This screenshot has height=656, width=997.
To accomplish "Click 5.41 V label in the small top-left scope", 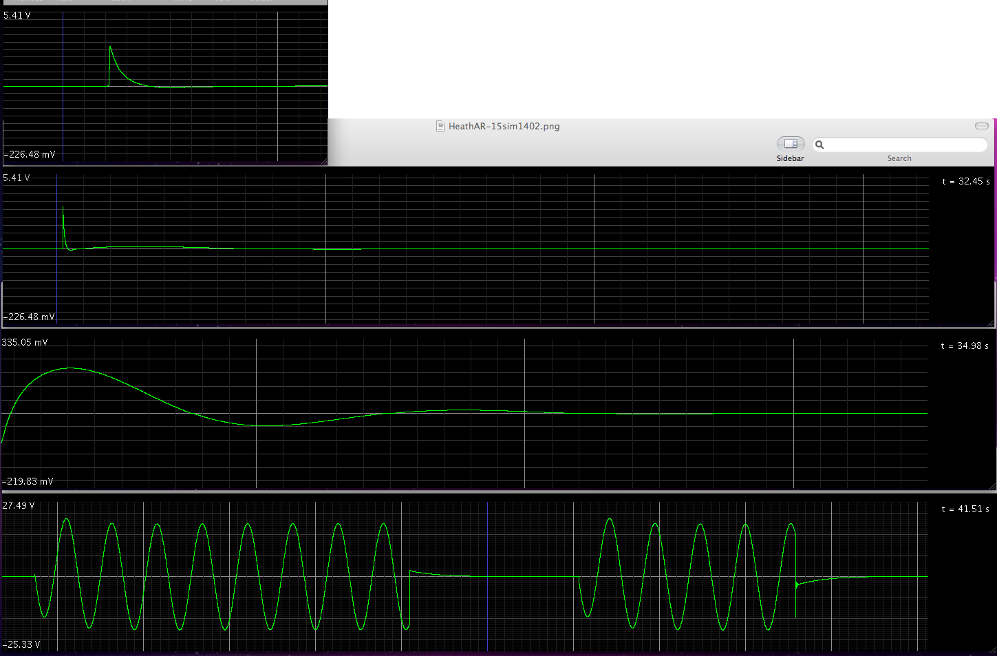I will 17,15.
